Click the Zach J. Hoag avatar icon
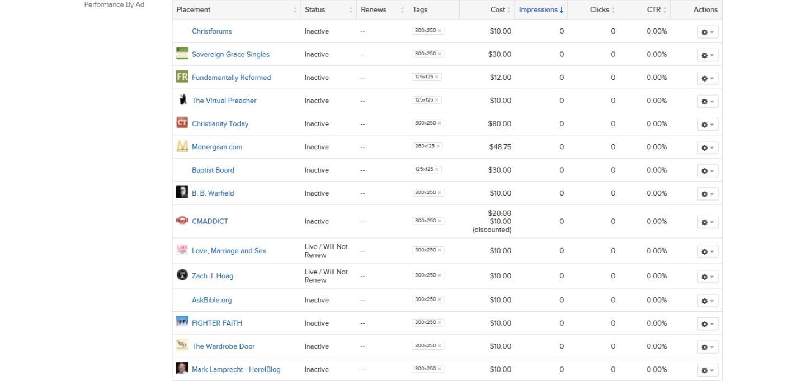This screenshot has height=381, width=811. [x=182, y=275]
